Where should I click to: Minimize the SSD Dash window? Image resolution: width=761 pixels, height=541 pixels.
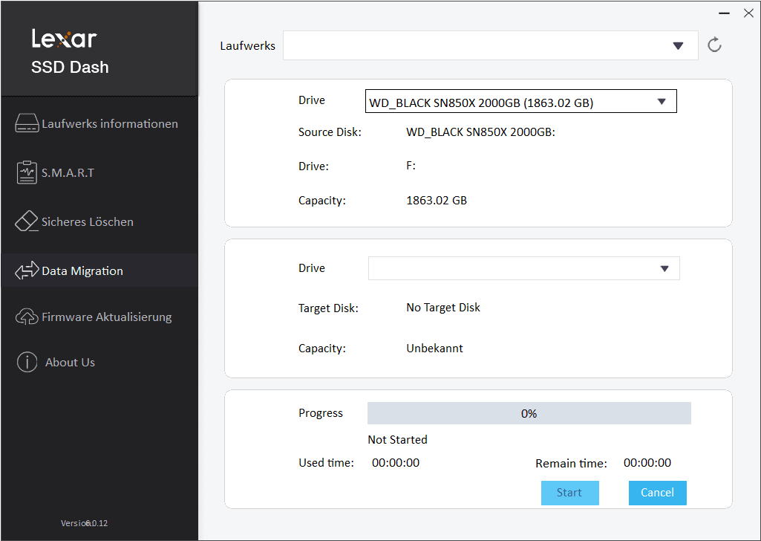click(724, 13)
